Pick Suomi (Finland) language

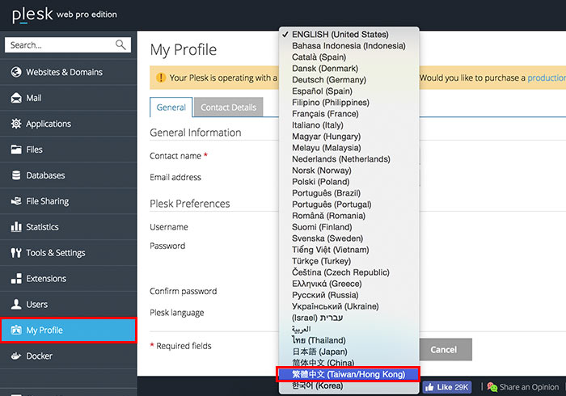point(348,227)
